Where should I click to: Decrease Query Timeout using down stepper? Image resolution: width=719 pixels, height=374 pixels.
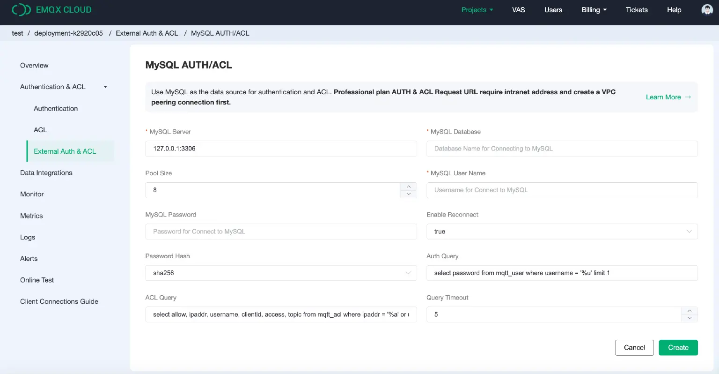point(689,318)
